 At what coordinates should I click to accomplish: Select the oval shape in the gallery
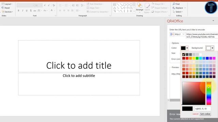pyautogui.click(x=128, y=5)
